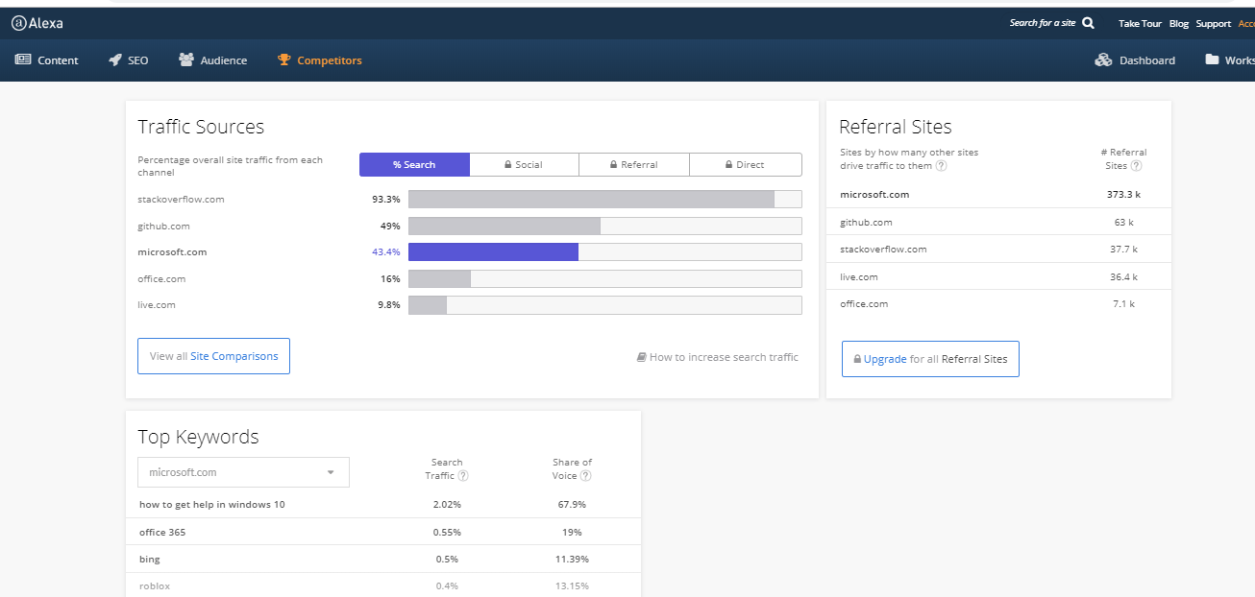Click live.com in Referral Sites table
This screenshot has height=597, width=1255.
click(859, 277)
